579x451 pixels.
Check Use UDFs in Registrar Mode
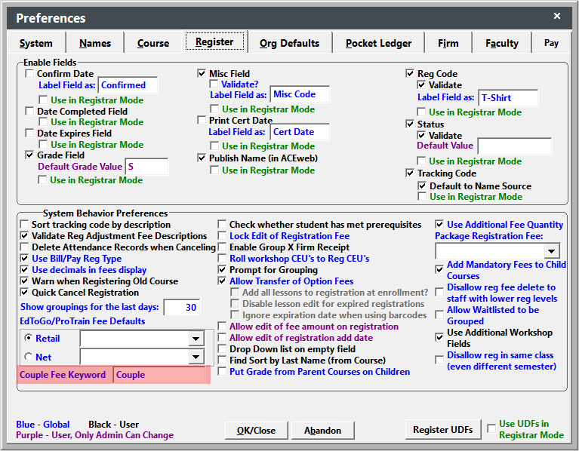pos(491,428)
